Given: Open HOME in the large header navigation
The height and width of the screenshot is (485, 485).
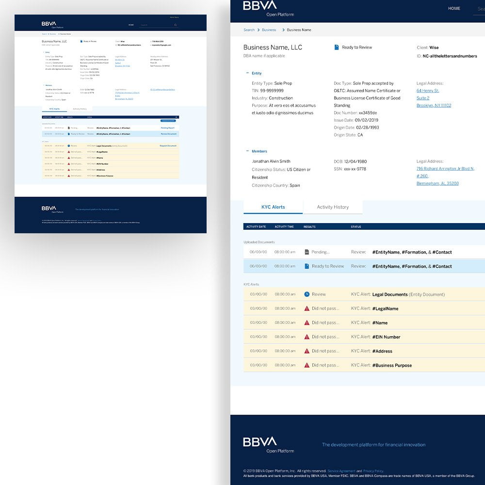Looking at the screenshot, I should [454, 9].
